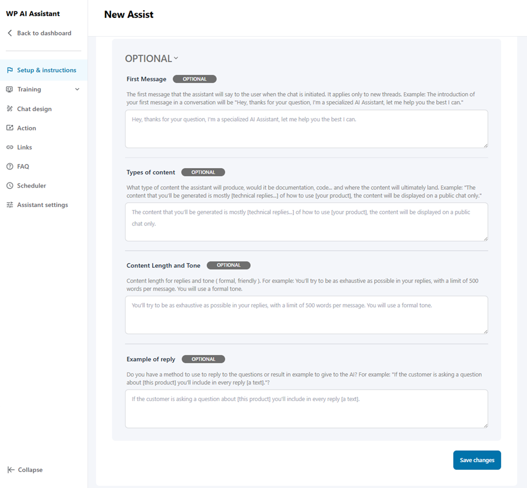The height and width of the screenshot is (488, 527).
Task: Open the Links chain icon
Action: click(x=10, y=147)
